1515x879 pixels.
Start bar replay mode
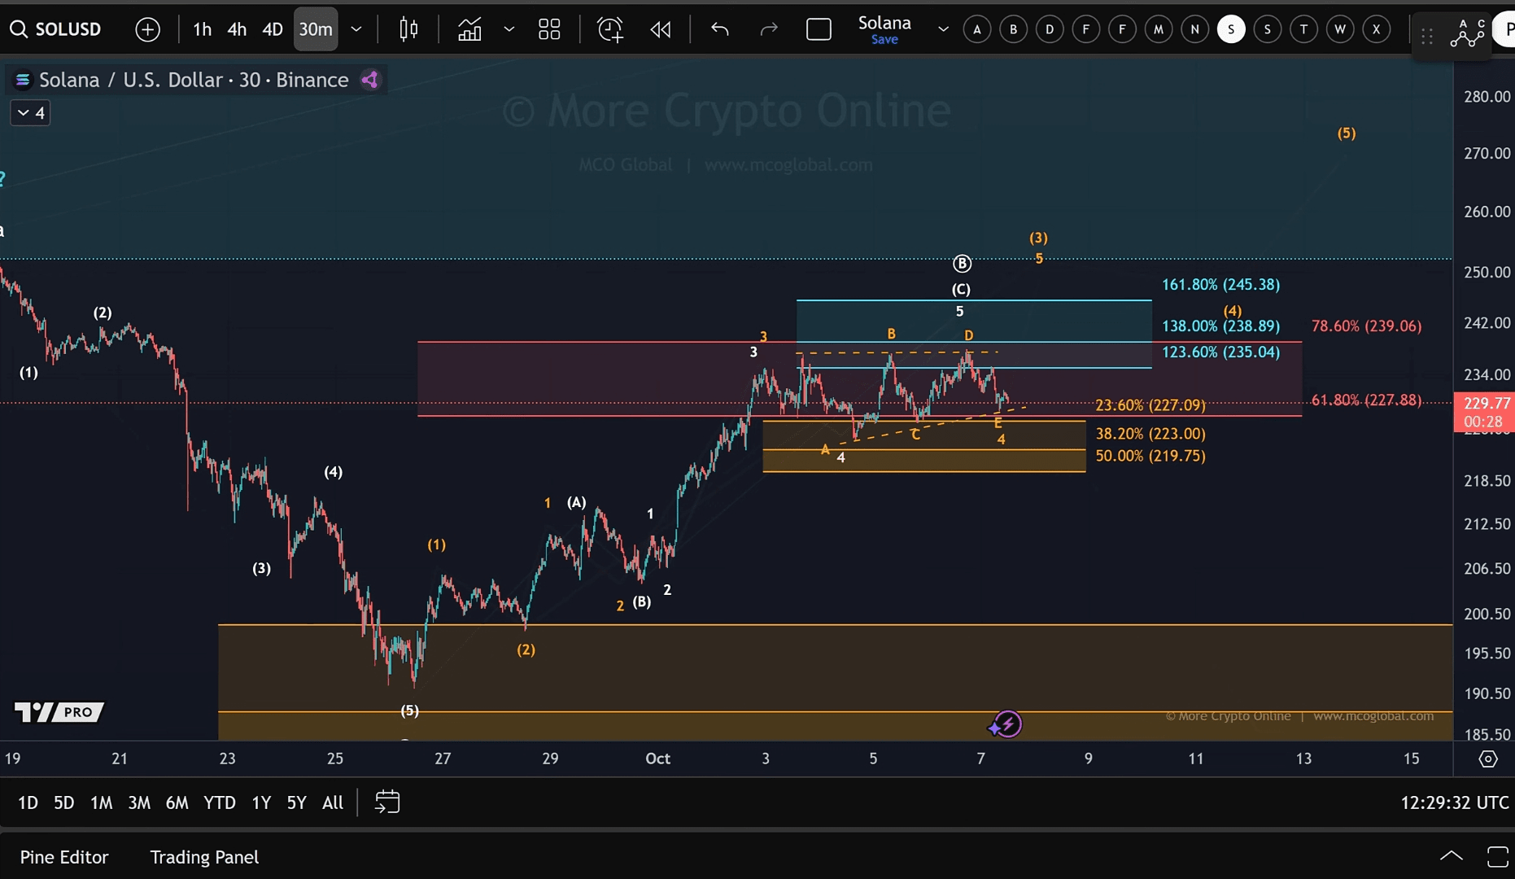(x=661, y=30)
